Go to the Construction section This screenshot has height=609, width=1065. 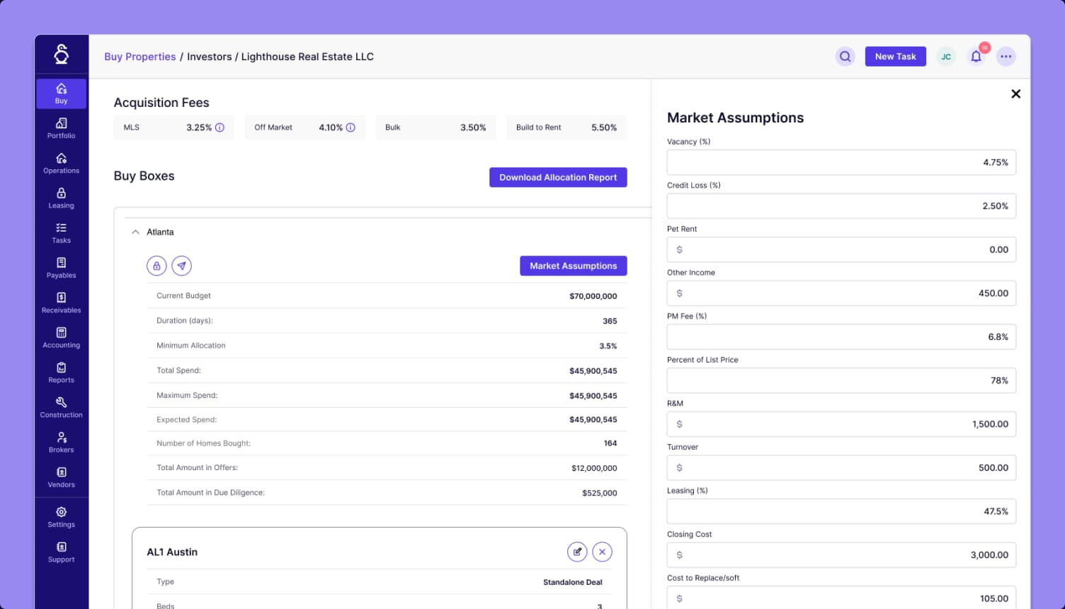(x=61, y=407)
